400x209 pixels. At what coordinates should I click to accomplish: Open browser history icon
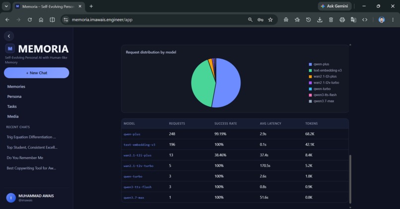pos(308,20)
